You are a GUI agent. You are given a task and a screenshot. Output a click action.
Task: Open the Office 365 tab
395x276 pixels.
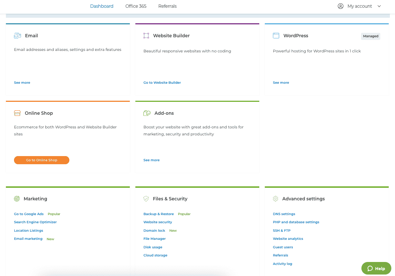pyautogui.click(x=136, y=6)
